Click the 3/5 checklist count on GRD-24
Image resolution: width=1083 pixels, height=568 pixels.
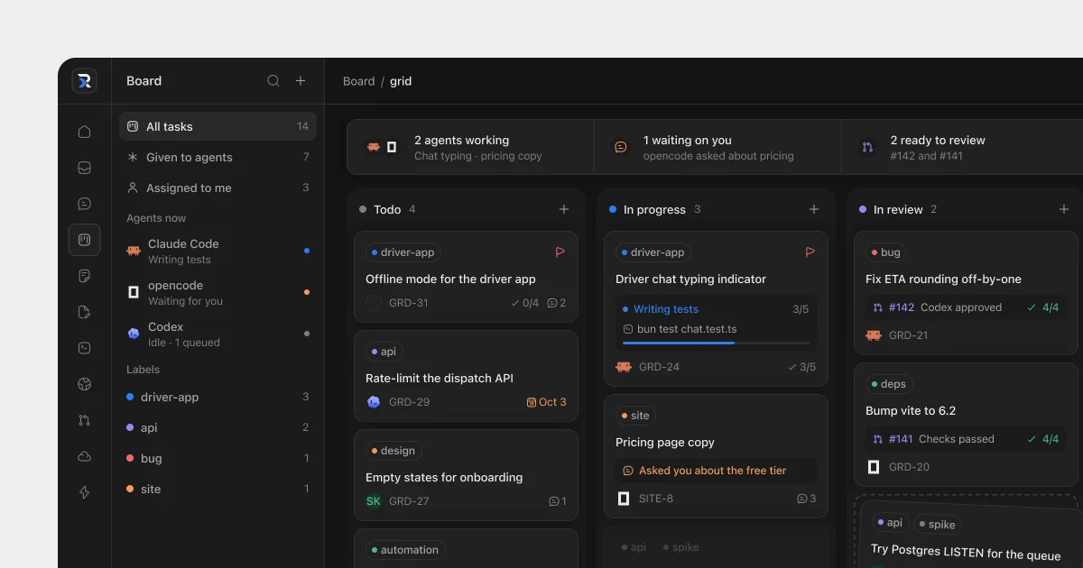click(x=801, y=367)
